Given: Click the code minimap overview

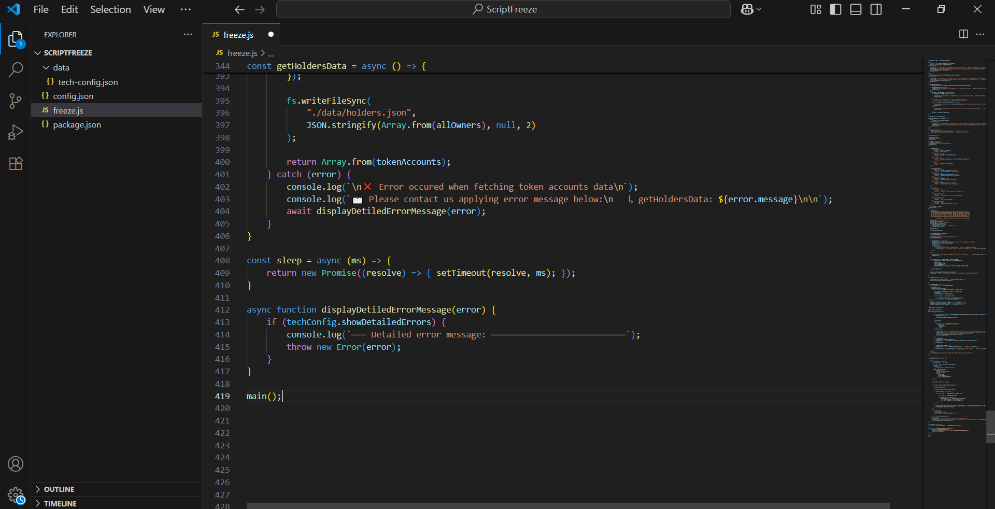Looking at the screenshot, I should point(956,249).
